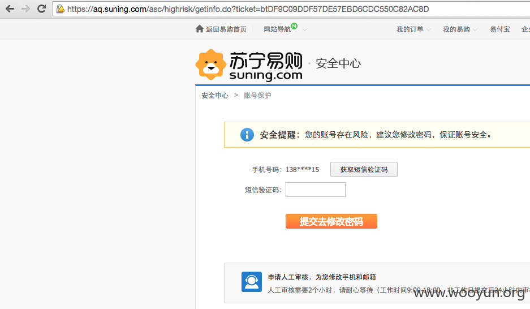The width and height of the screenshot is (530, 309).
Task: Click the 人工审核需要2个小时 notice text
Action: point(399,290)
